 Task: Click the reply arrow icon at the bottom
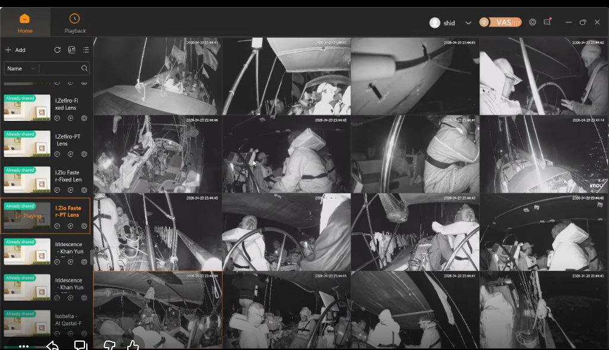52,345
